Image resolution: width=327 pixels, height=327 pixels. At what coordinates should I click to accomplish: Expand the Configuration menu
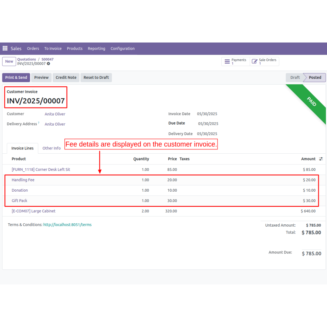coord(123,48)
